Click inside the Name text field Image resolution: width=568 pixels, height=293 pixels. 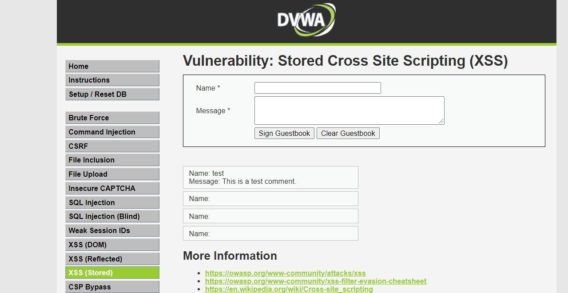point(318,88)
